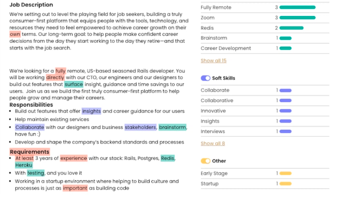The height and width of the screenshot is (207, 354).
Task: Click the highlighted 'stakeholders' word
Action: pyautogui.click(x=140, y=128)
